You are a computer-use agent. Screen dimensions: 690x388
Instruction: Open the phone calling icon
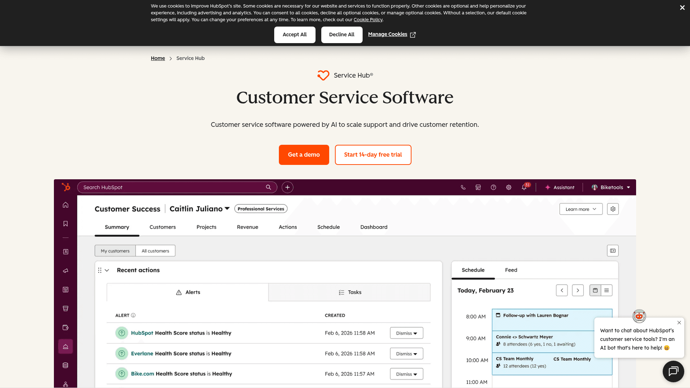463,187
